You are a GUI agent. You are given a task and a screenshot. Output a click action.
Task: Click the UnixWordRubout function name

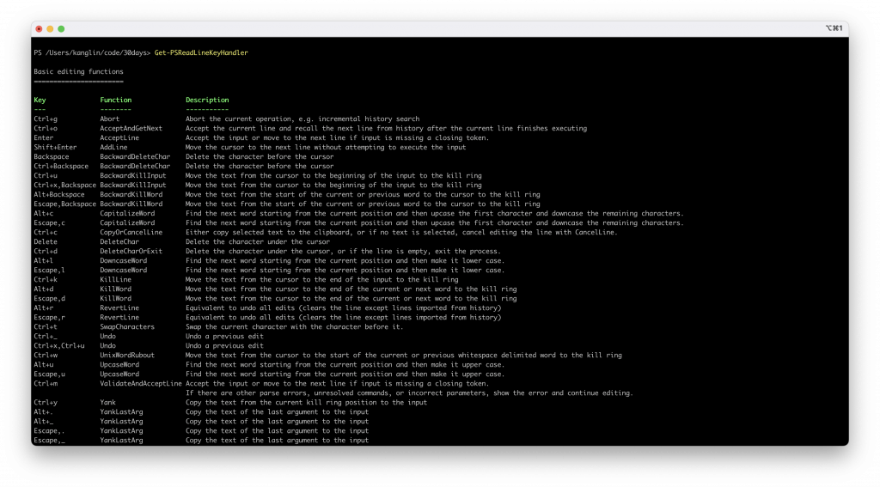[127, 355]
